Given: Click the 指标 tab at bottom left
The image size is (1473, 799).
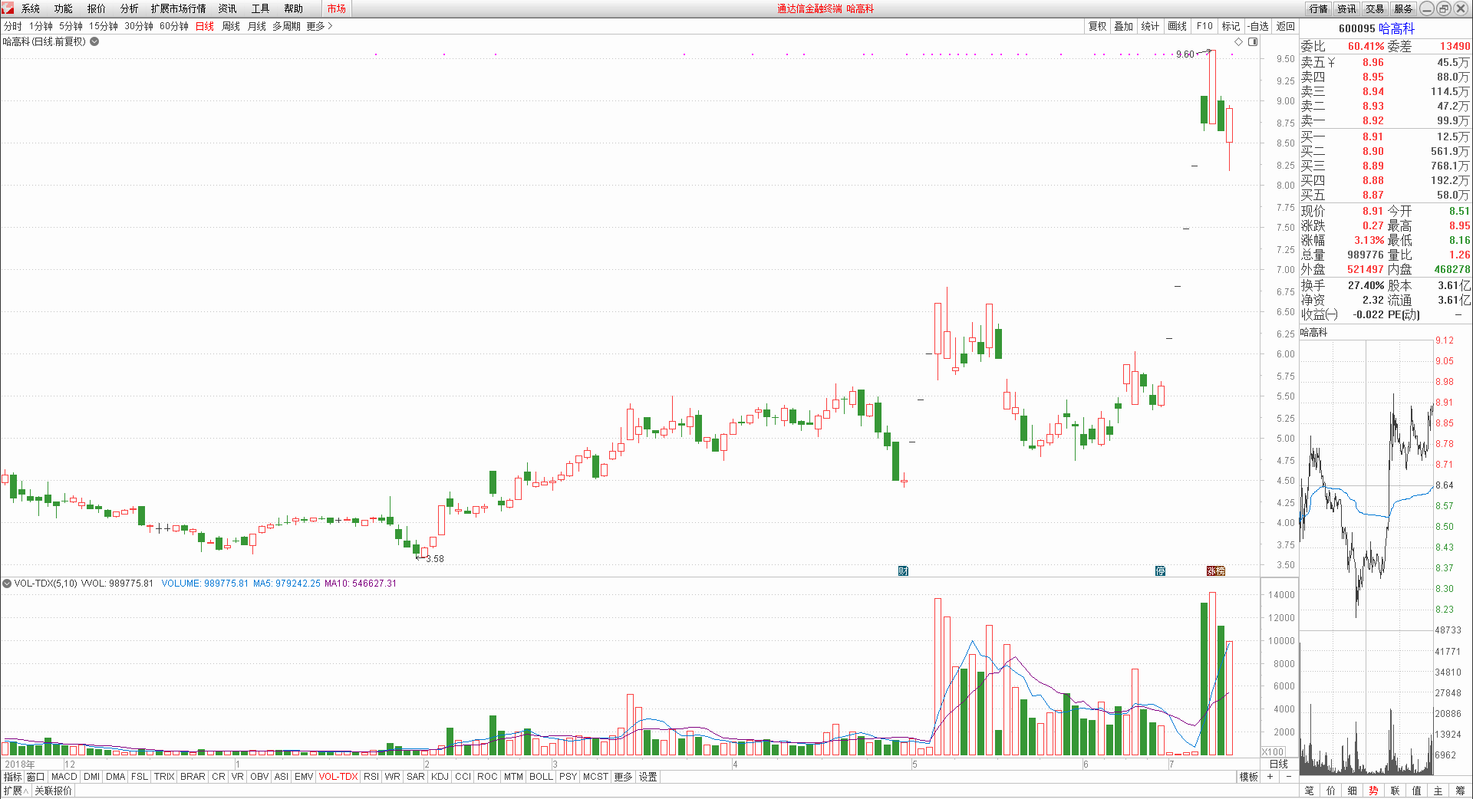Looking at the screenshot, I should coord(13,777).
